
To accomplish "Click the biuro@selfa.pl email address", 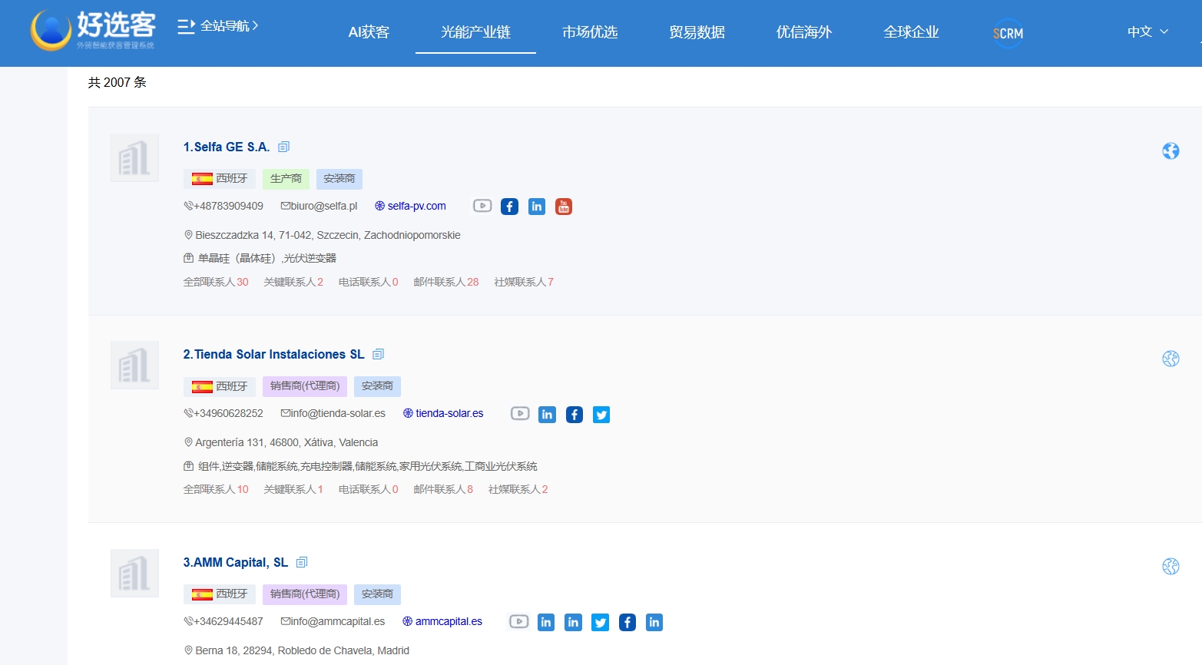I will pos(319,206).
